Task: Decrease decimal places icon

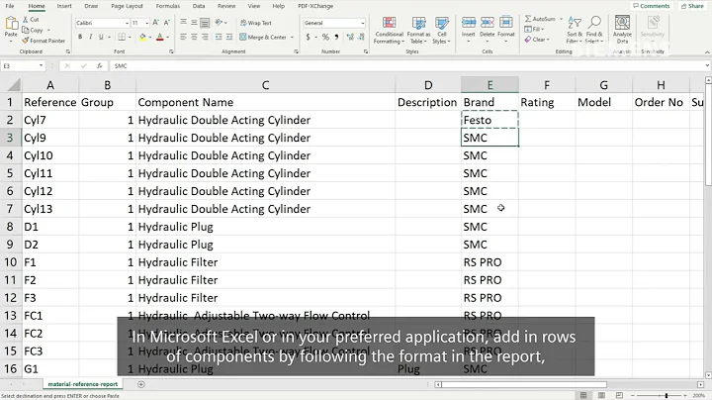Action: 362,37
